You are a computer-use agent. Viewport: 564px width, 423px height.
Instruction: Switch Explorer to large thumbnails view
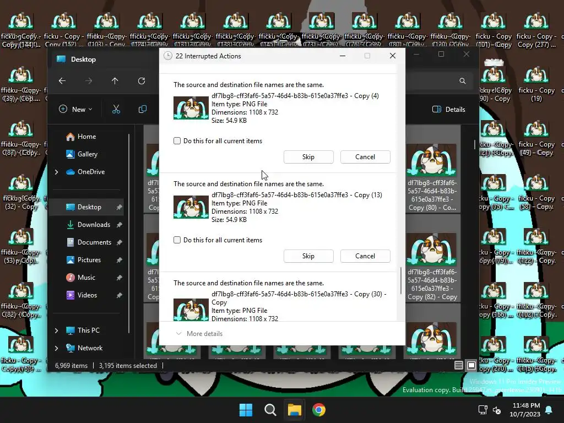coord(471,366)
